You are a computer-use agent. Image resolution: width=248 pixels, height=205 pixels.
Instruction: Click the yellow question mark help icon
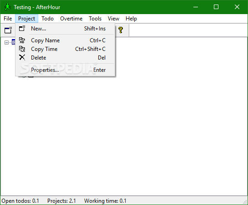[x=121, y=30]
